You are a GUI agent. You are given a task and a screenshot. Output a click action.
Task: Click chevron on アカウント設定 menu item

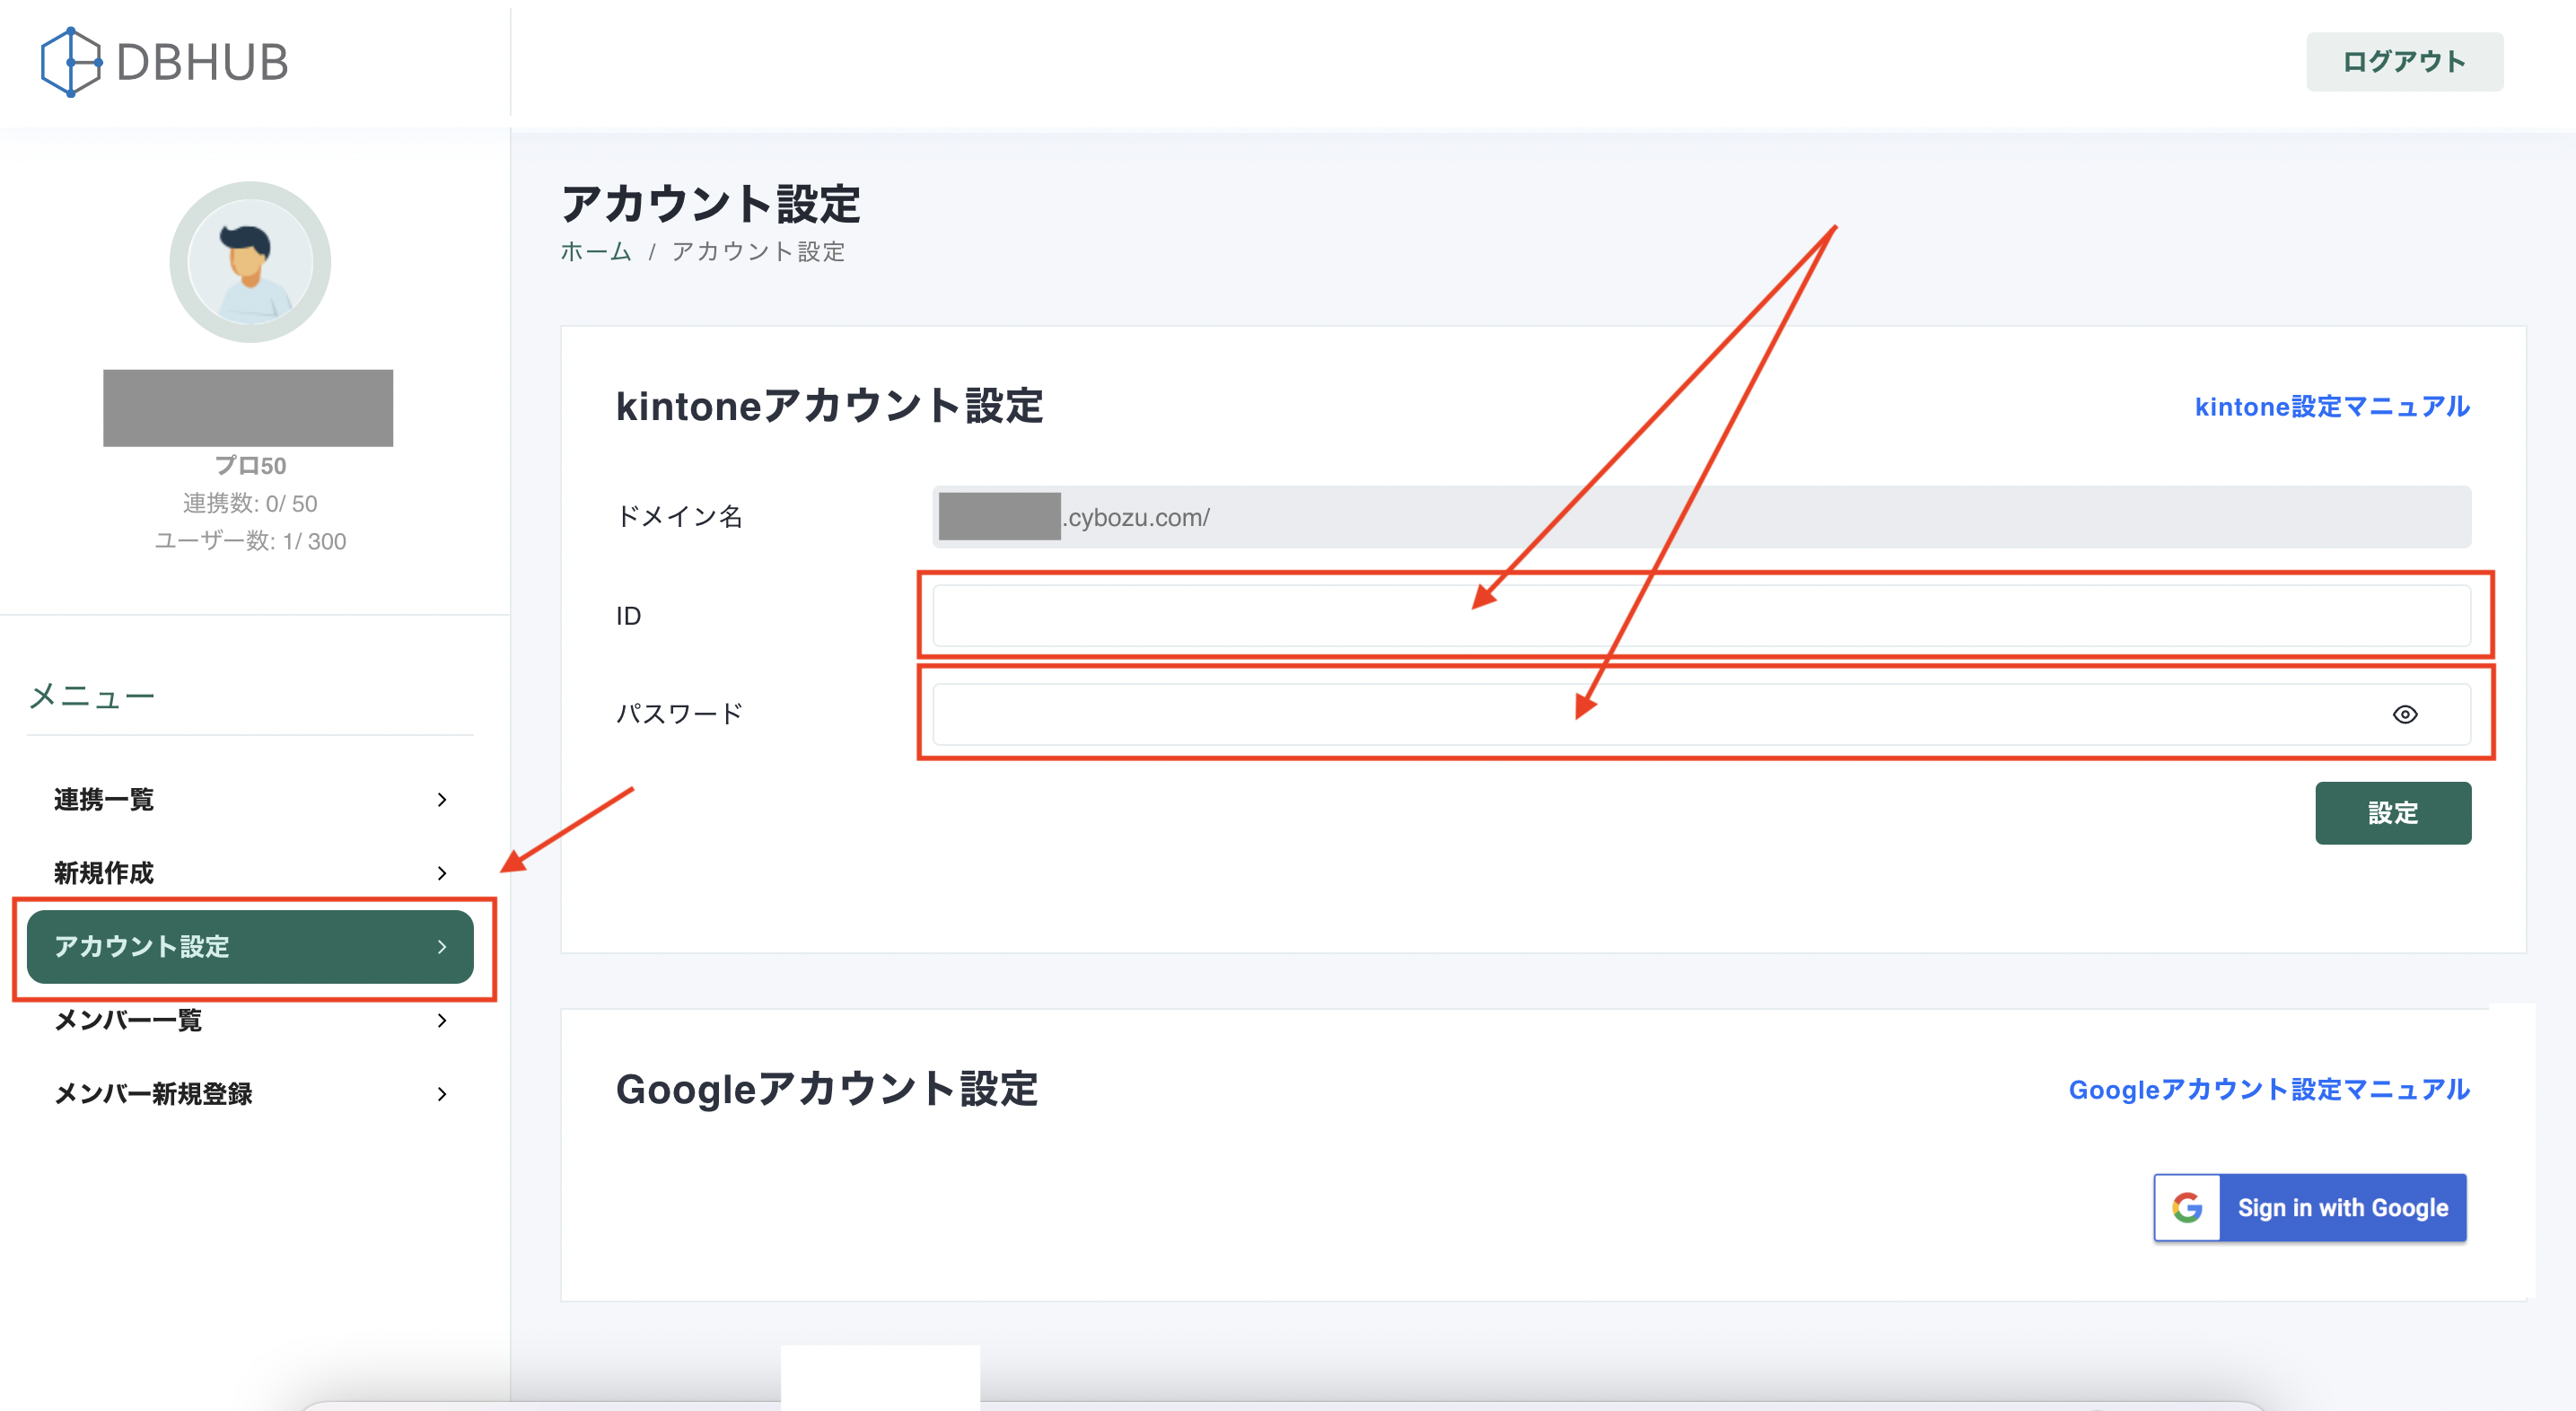pos(442,946)
